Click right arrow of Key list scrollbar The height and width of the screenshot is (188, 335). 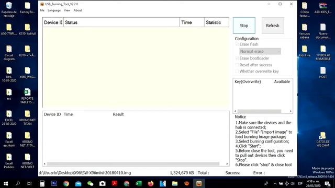coord(291,111)
